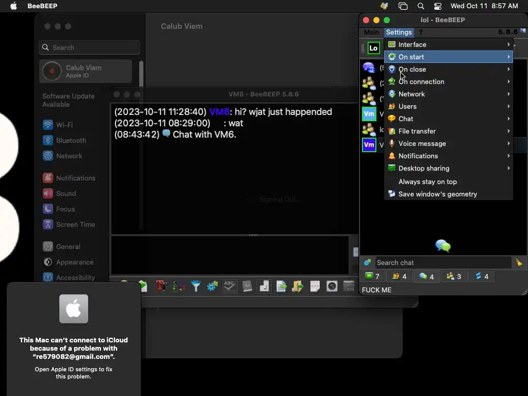Open the Main menu in BeeBEEP
The height and width of the screenshot is (396, 528).
[x=371, y=32]
